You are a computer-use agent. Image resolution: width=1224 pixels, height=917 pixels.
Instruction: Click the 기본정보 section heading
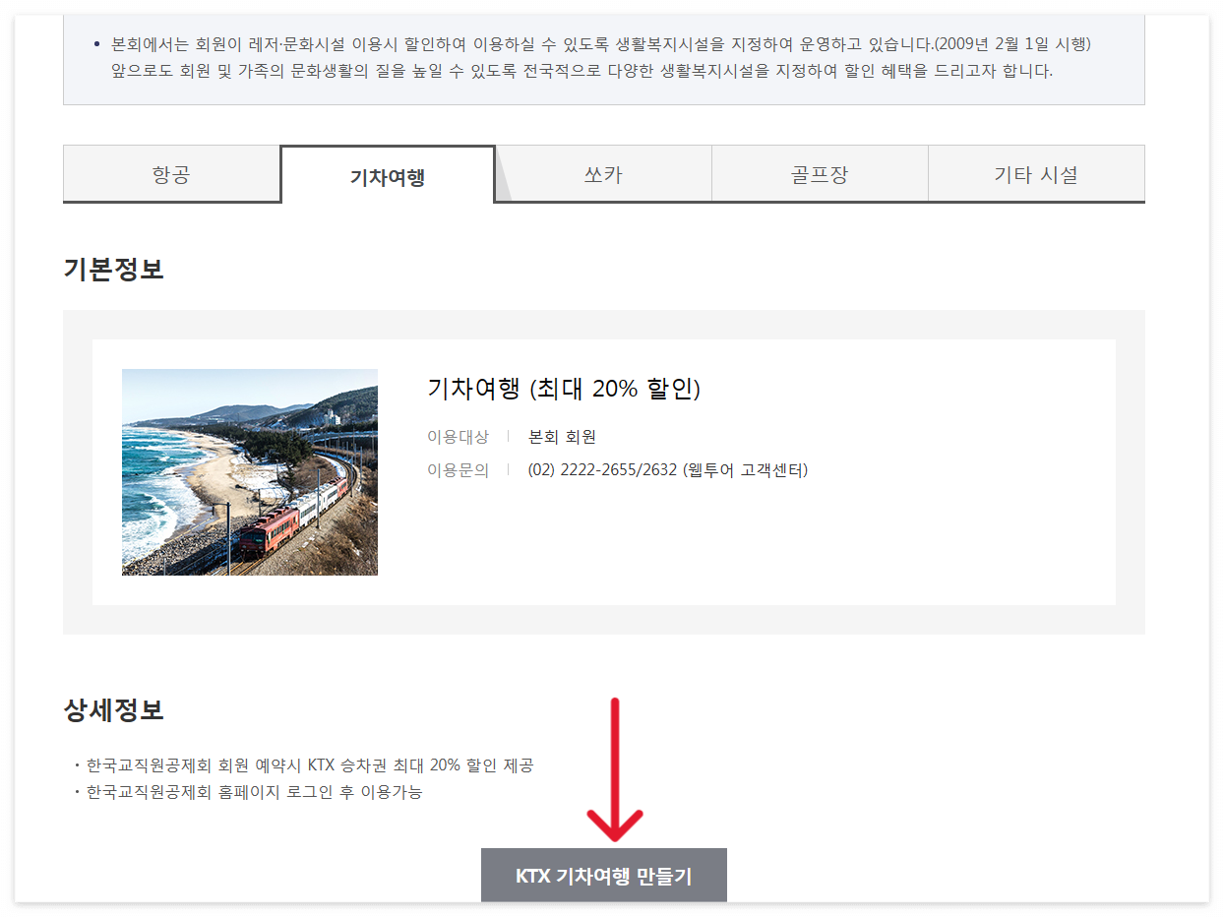coord(113,269)
